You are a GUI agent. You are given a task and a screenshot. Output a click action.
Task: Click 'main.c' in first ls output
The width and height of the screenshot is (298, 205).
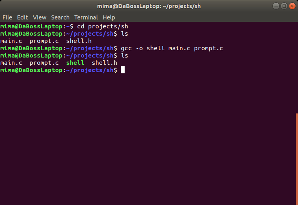(11, 41)
